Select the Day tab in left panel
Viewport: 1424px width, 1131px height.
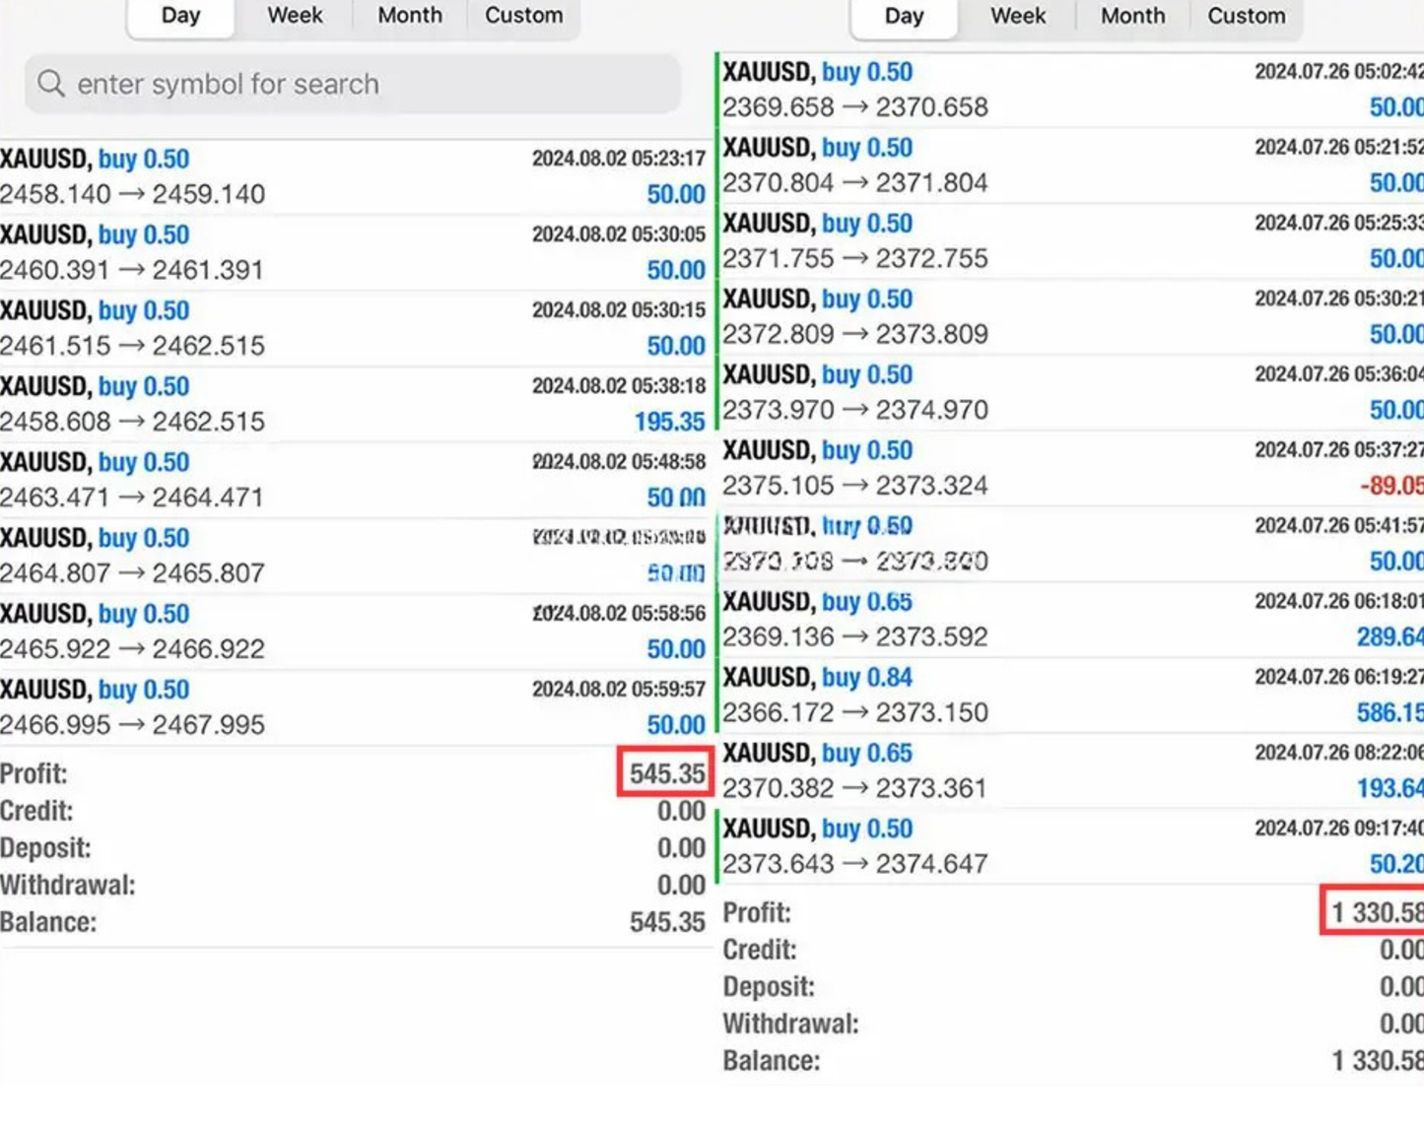(x=180, y=16)
